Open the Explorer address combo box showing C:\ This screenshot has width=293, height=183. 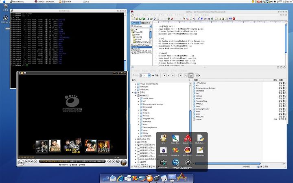tap(145, 76)
